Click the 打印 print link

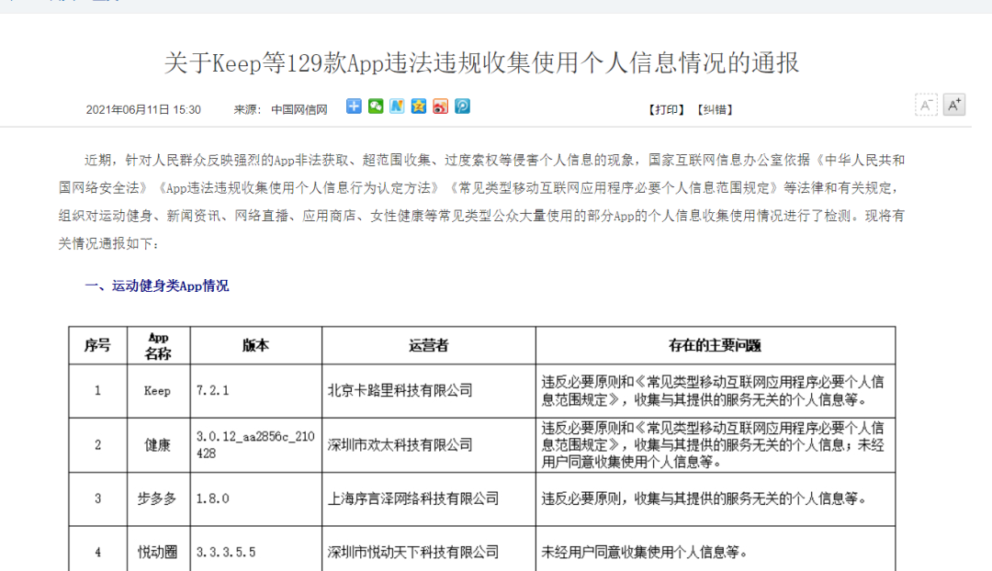pos(667,110)
